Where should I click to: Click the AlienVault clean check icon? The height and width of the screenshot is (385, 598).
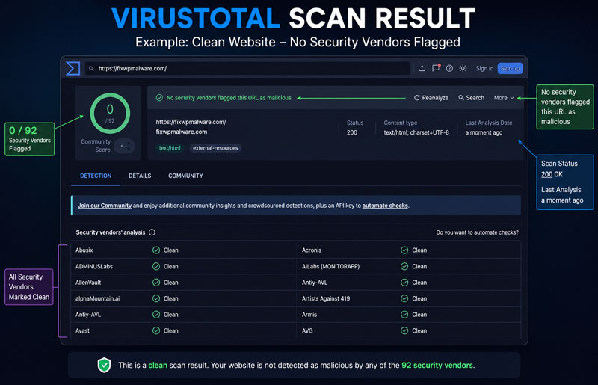click(156, 283)
